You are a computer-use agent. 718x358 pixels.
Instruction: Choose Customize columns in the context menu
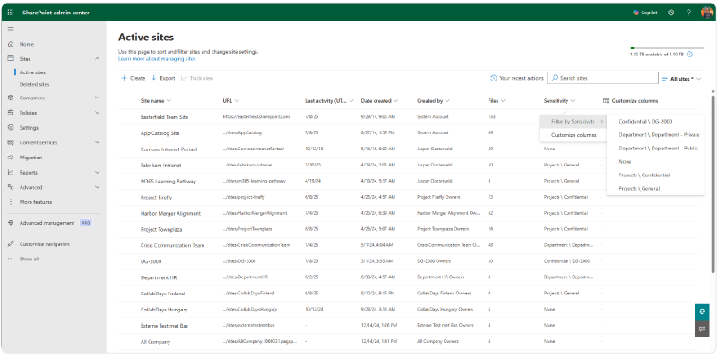[x=574, y=134]
